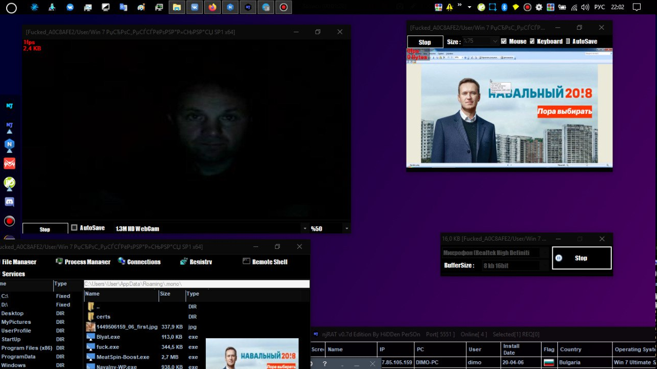Open Discord icon in the left dock
The image size is (657, 369).
coord(9,202)
